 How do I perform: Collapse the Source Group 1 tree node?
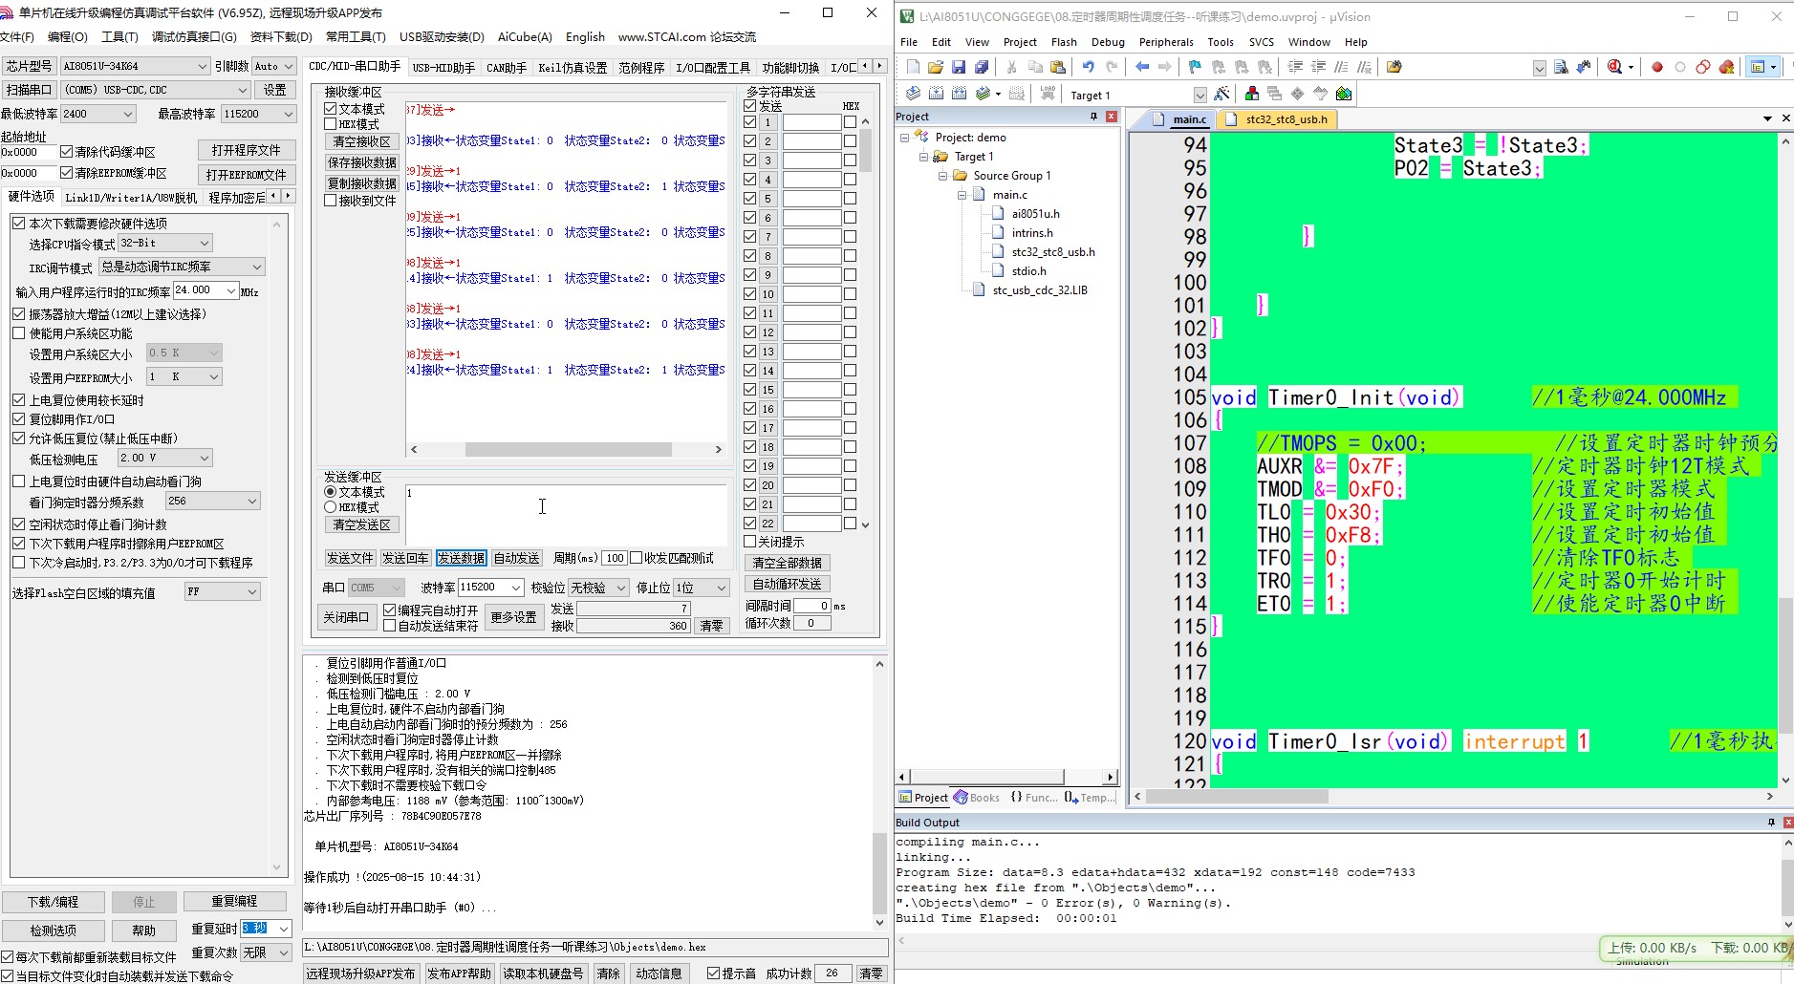point(942,176)
